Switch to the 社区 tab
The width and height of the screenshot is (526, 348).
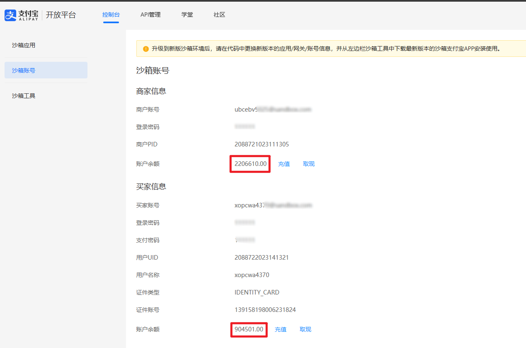[219, 15]
